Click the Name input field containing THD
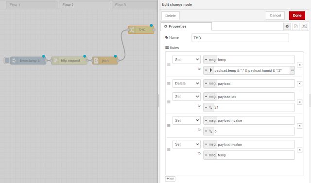The width and height of the screenshot is (311, 183). (x=240, y=38)
